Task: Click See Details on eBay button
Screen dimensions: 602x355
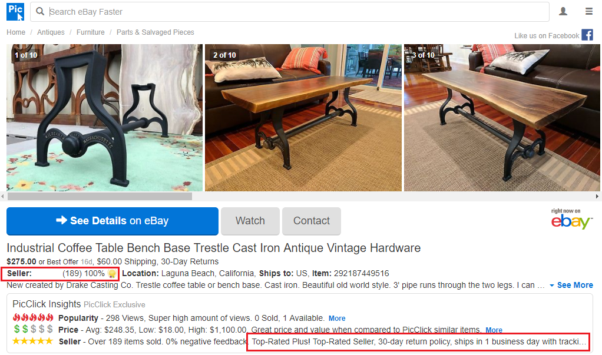Action: (113, 221)
